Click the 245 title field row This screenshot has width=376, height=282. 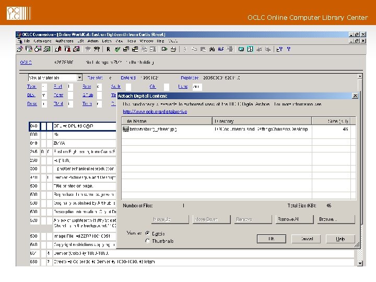pos(73,151)
